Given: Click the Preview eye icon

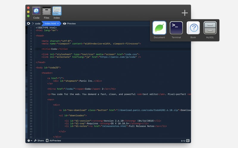Looking at the screenshot, I should [x=65, y=24].
